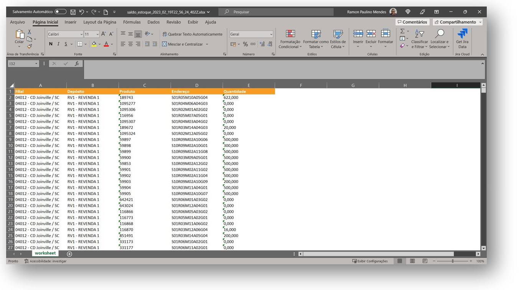
Task: Click the zoom slider in status bar
Action: 453,261
